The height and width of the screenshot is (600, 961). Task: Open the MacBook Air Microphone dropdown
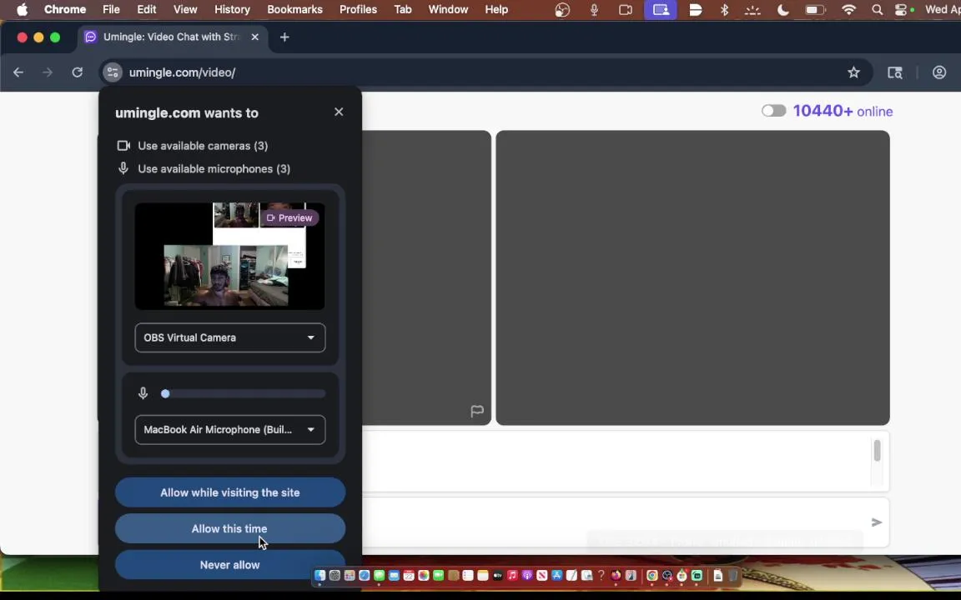click(230, 430)
